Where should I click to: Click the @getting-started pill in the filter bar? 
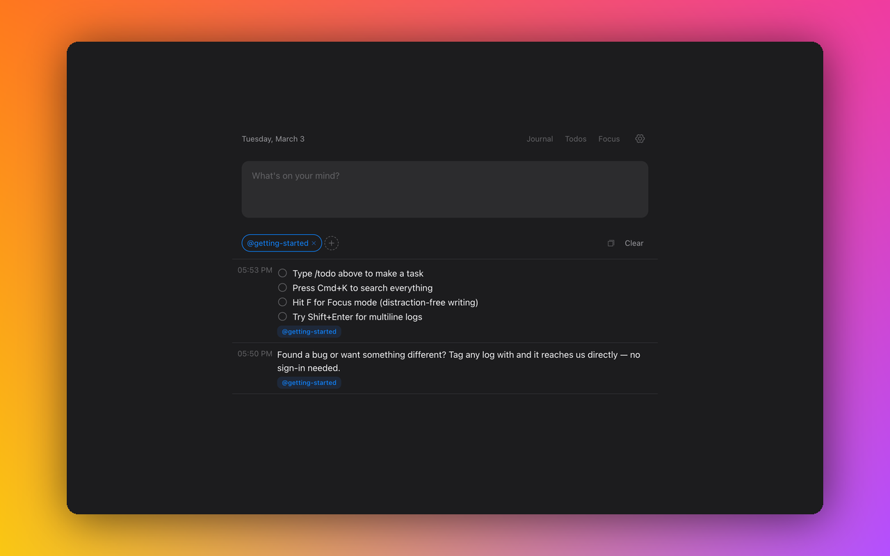pos(277,243)
